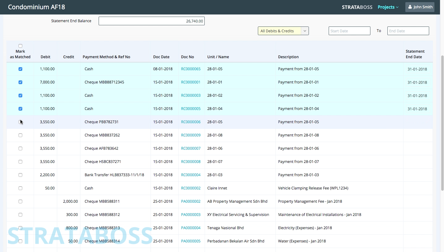The image size is (444, 252).
Task: Open the Projects menu
Action: pyautogui.click(x=388, y=7)
